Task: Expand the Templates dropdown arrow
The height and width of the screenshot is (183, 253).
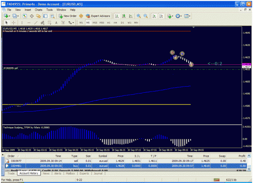Action: [x=189, y=16]
